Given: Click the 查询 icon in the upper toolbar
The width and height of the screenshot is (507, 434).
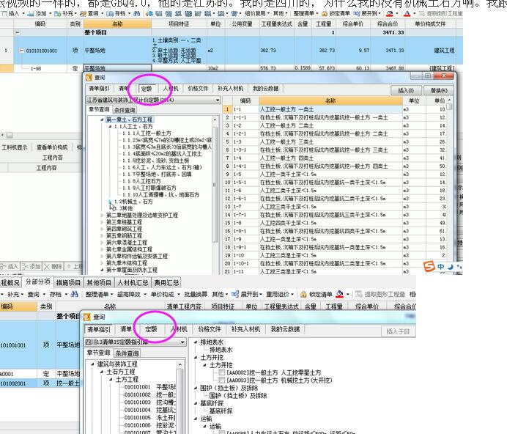Looking at the screenshot, I should click(83, 14).
